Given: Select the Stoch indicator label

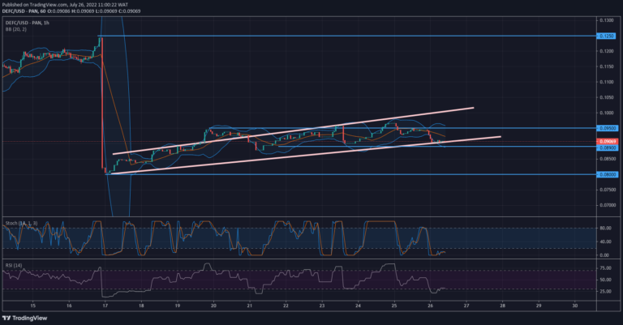Looking at the screenshot, I should point(21,224).
